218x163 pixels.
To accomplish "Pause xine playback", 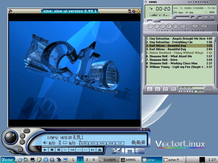I will click(59, 150).
